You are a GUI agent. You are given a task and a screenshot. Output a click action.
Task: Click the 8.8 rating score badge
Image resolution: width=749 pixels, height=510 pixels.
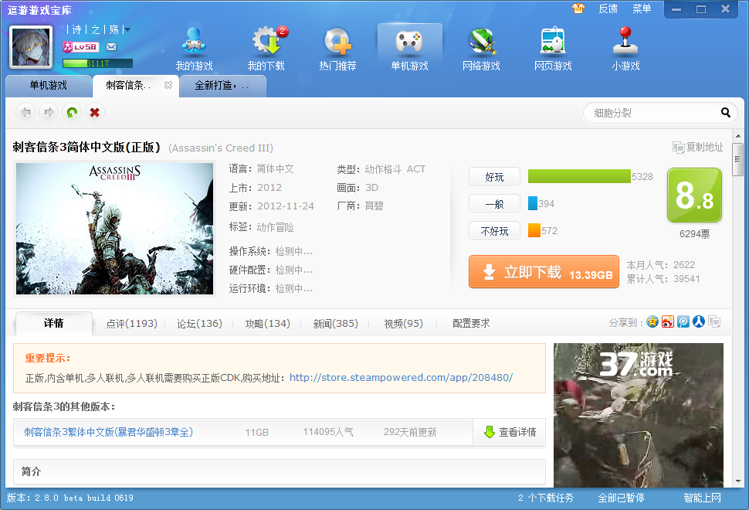[694, 195]
